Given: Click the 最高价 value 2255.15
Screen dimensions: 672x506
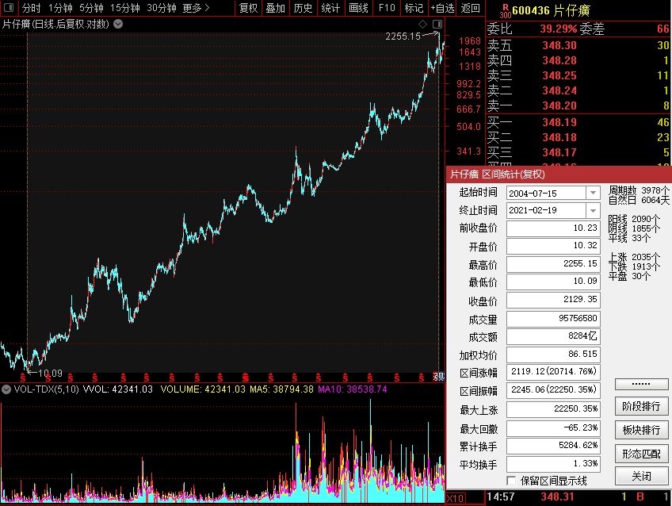Looking at the screenshot, I should click(553, 264).
